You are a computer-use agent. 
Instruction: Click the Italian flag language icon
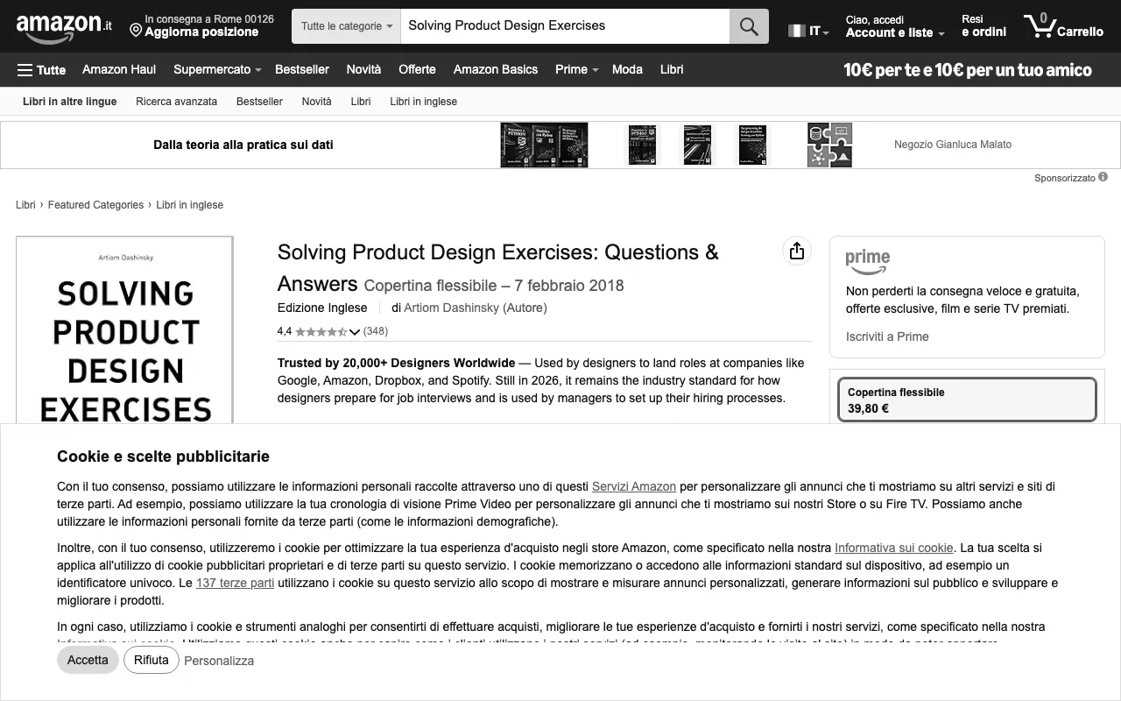796,31
